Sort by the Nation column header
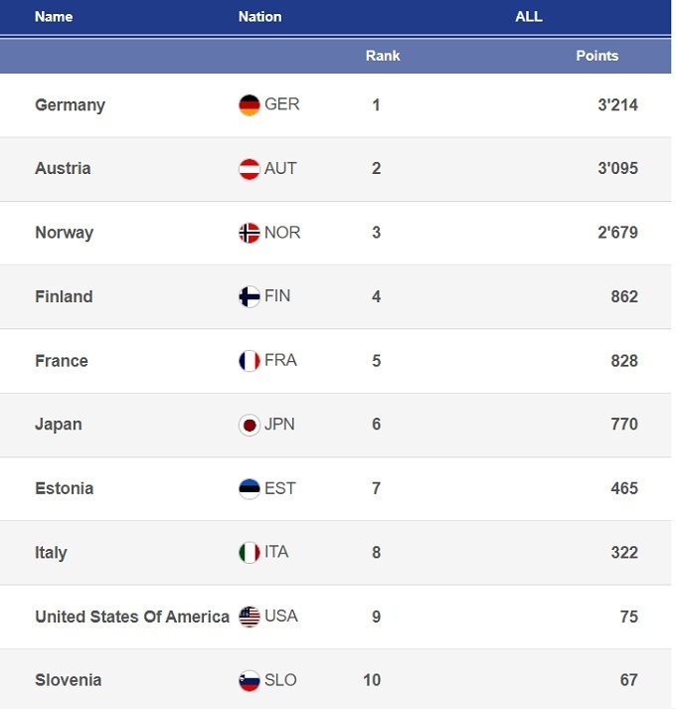The height and width of the screenshot is (709, 676). [x=259, y=17]
